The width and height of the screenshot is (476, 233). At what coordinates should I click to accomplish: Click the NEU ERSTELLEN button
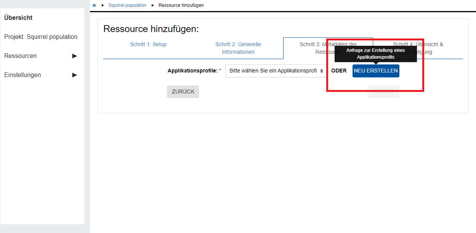[376, 71]
